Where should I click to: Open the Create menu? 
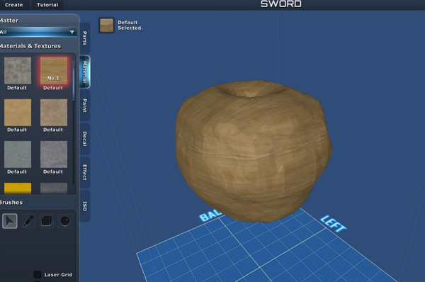14,5
